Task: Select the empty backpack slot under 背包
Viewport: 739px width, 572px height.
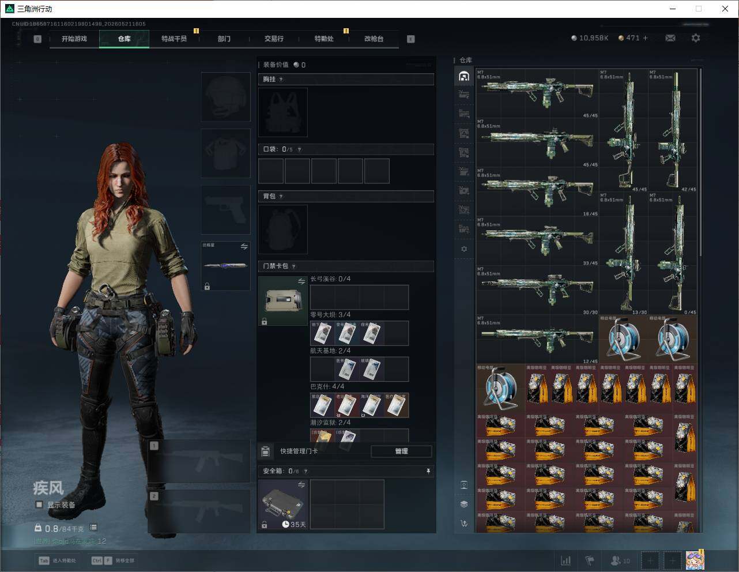Action: pyautogui.click(x=283, y=229)
